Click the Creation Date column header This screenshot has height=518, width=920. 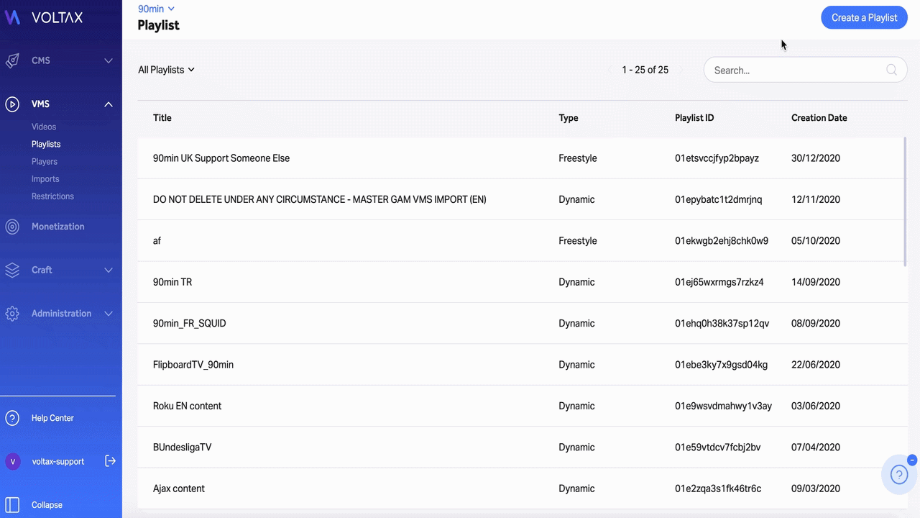pyautogui.click(x=819, y=118)
